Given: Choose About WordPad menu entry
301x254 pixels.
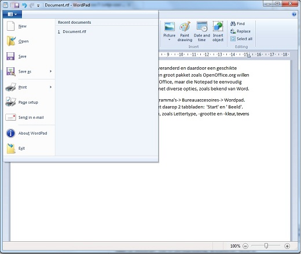Looking at the screenshot, I should (x=29, y=133).
